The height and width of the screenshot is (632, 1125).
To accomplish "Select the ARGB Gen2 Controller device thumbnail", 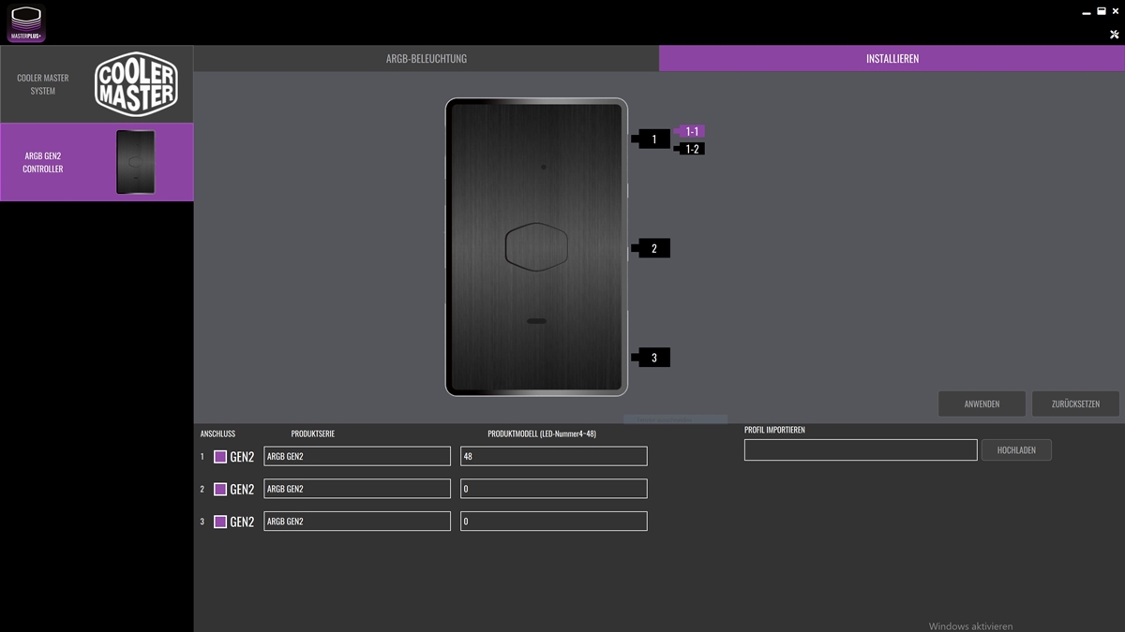I will point(136,162).
